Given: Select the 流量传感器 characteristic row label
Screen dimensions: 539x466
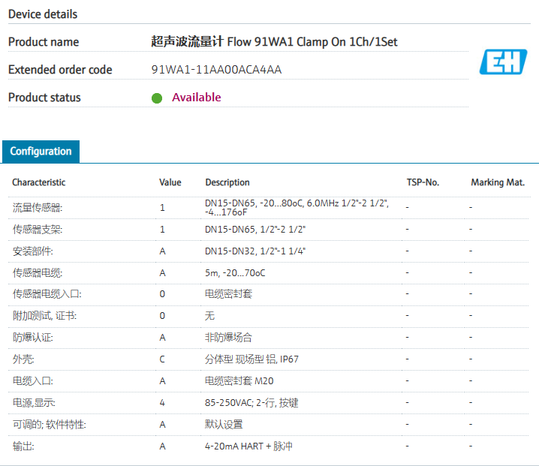Looking at the screenshot, I should (x=37, y=207).
